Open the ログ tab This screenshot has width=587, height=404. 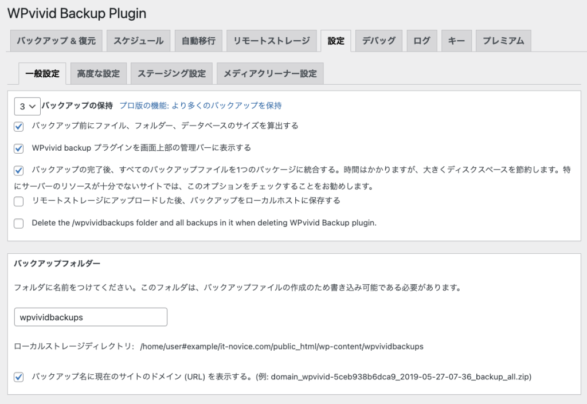421,41
